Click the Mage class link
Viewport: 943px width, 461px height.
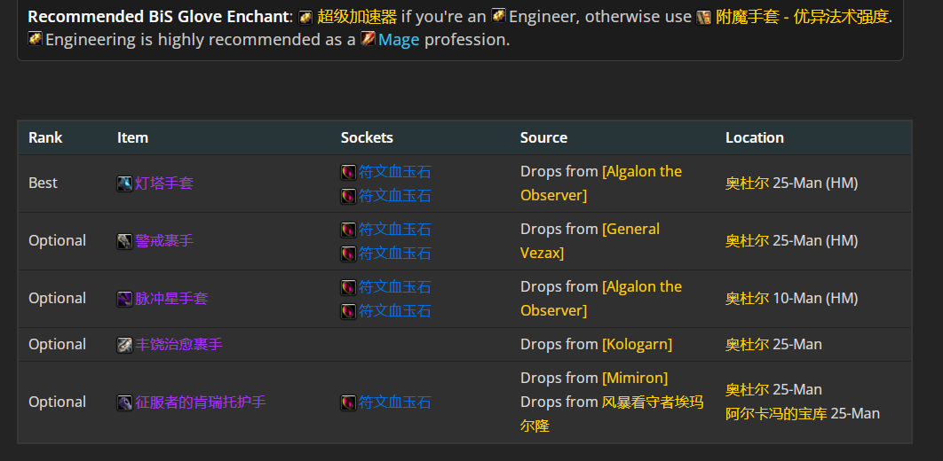[x=399, y=40]
